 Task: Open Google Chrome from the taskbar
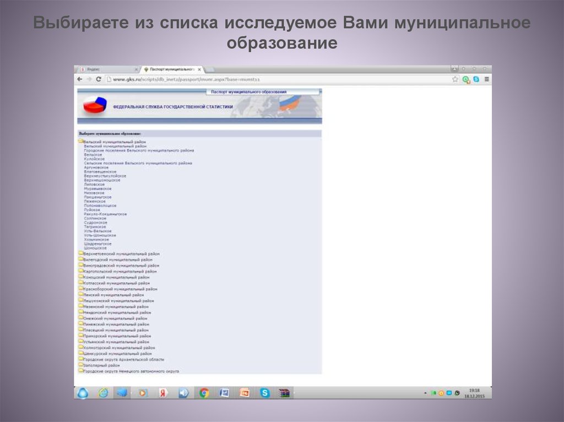[x=204, y=393]
